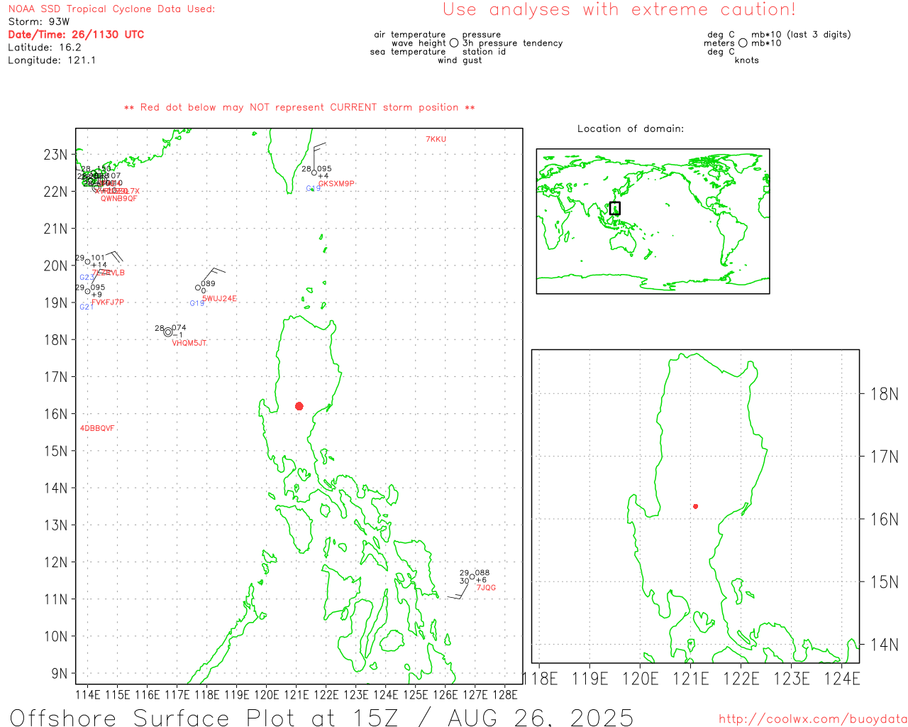908x727 pixels.
Task: Click the 14N label on inset map
Action: tap(885, 645)
